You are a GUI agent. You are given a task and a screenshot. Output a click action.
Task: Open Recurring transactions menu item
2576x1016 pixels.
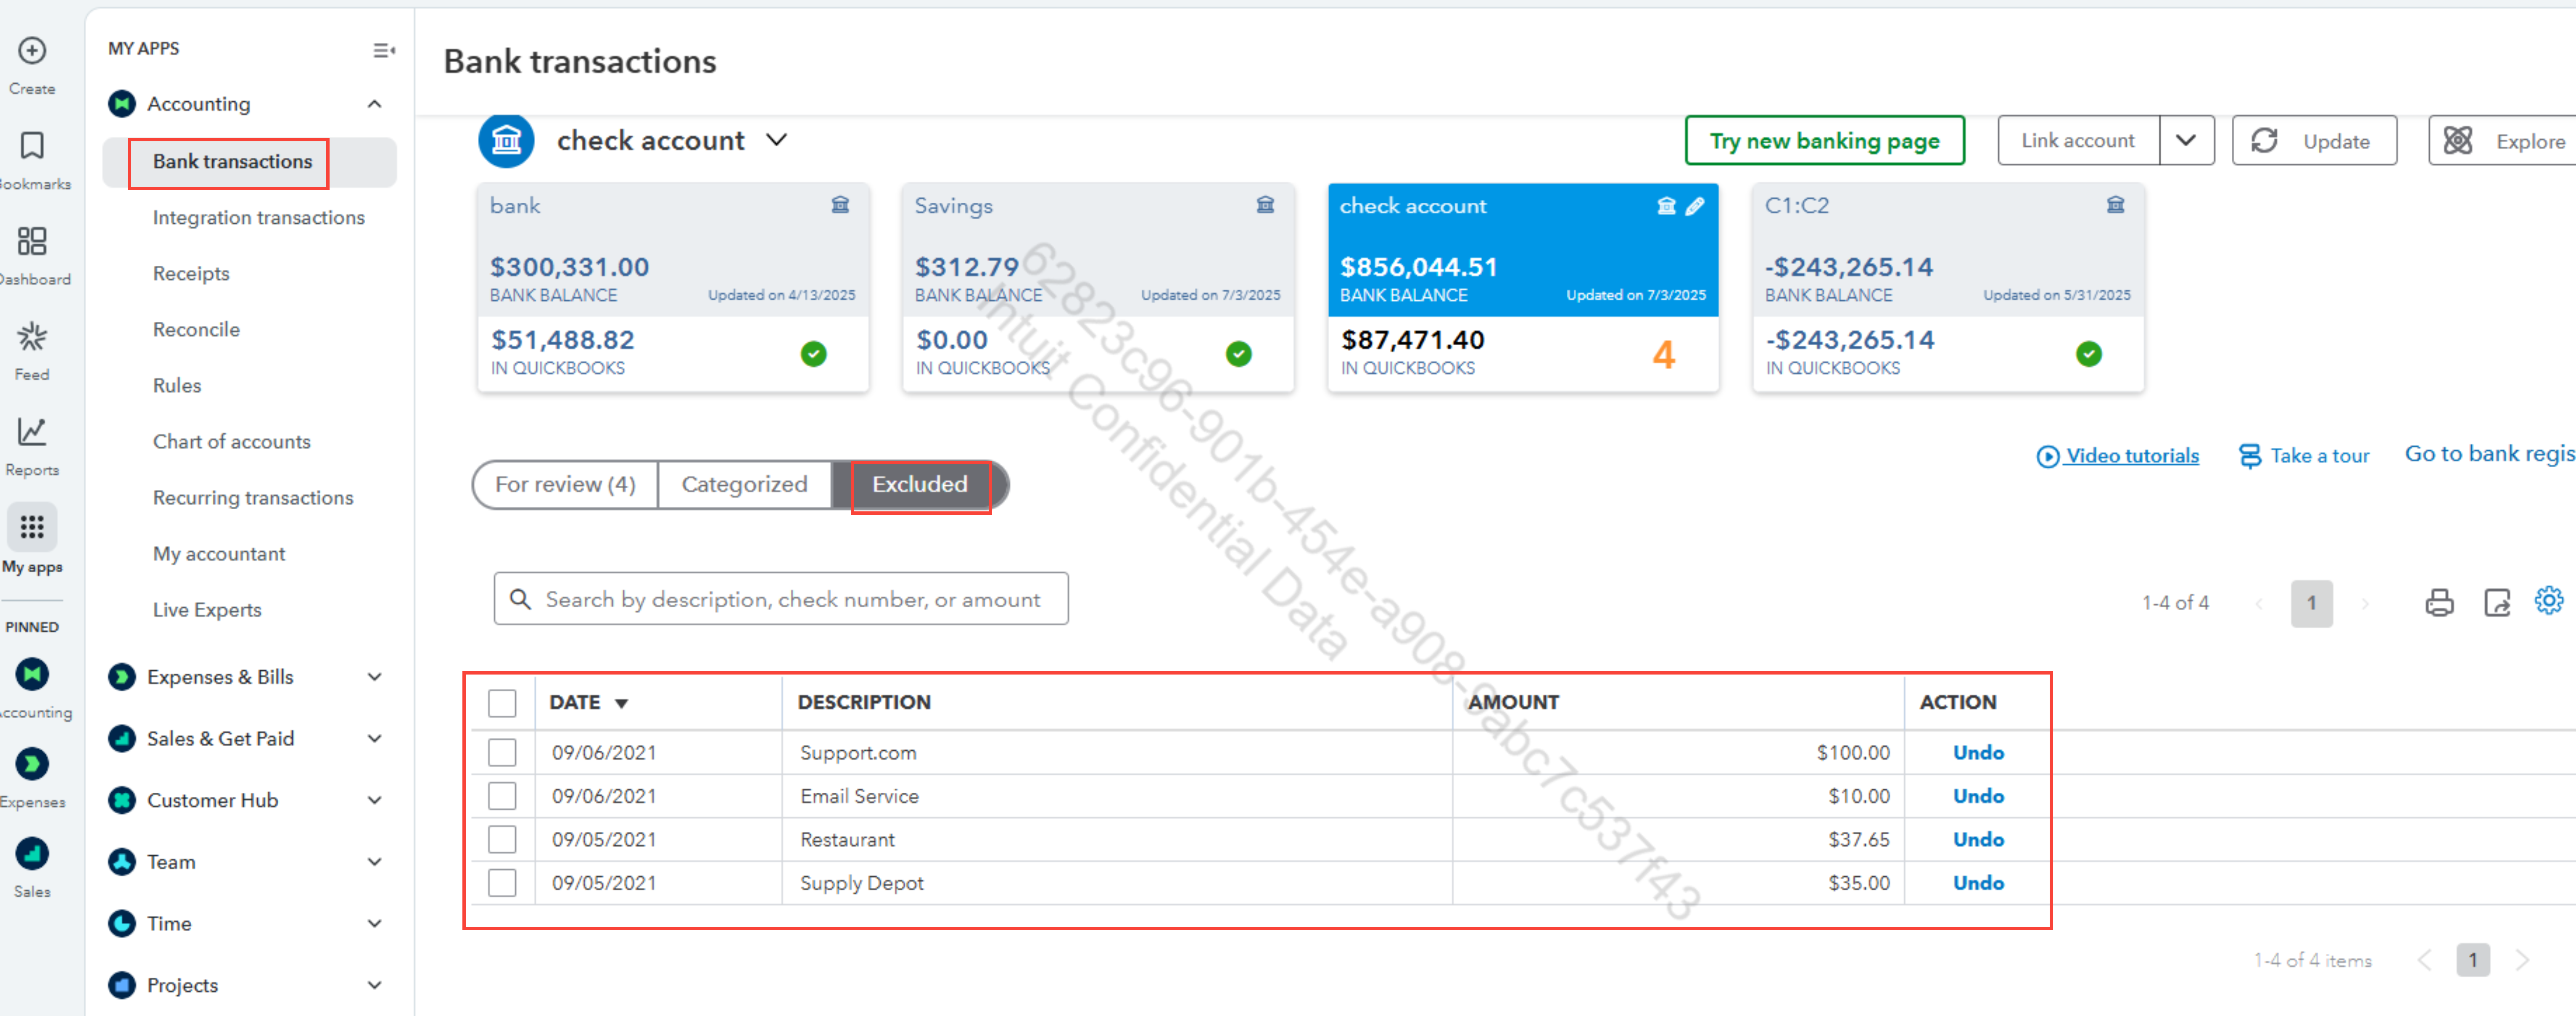(253, 498)
